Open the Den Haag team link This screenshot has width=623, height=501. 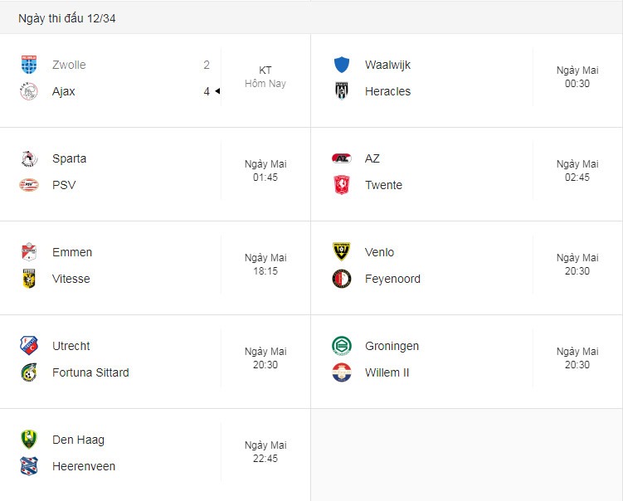pyautogui.click(x=78, y=440)
